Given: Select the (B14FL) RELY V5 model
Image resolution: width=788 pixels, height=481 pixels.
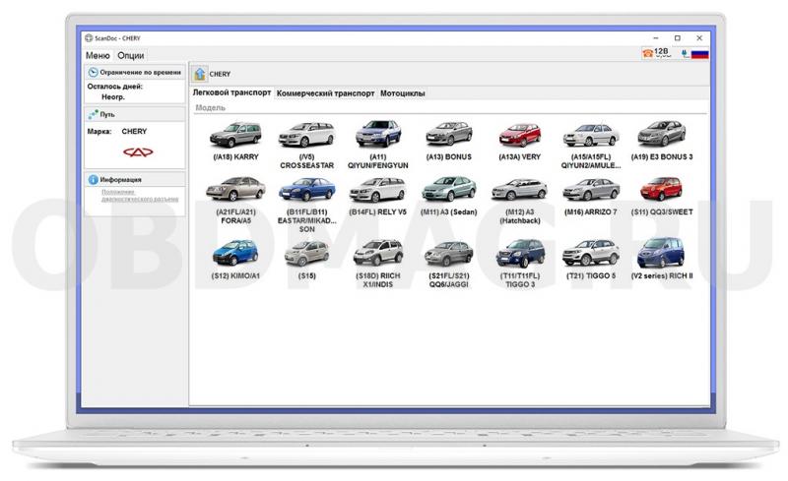Looking at the screenshot, I should (x=378, y=196).
